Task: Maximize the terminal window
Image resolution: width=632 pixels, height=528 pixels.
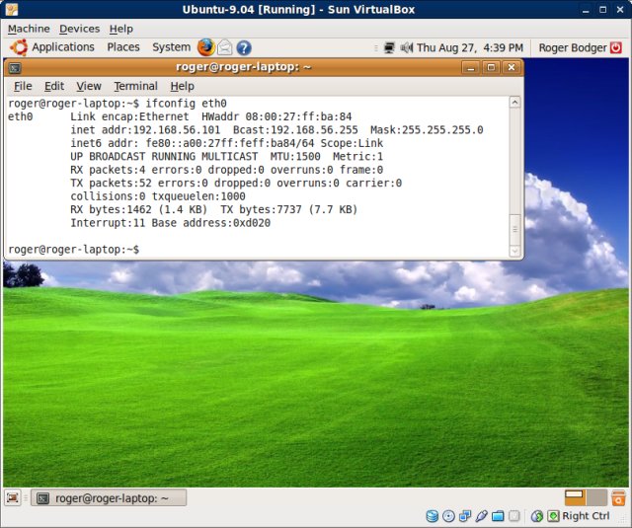Action: [x=491, y=67]
